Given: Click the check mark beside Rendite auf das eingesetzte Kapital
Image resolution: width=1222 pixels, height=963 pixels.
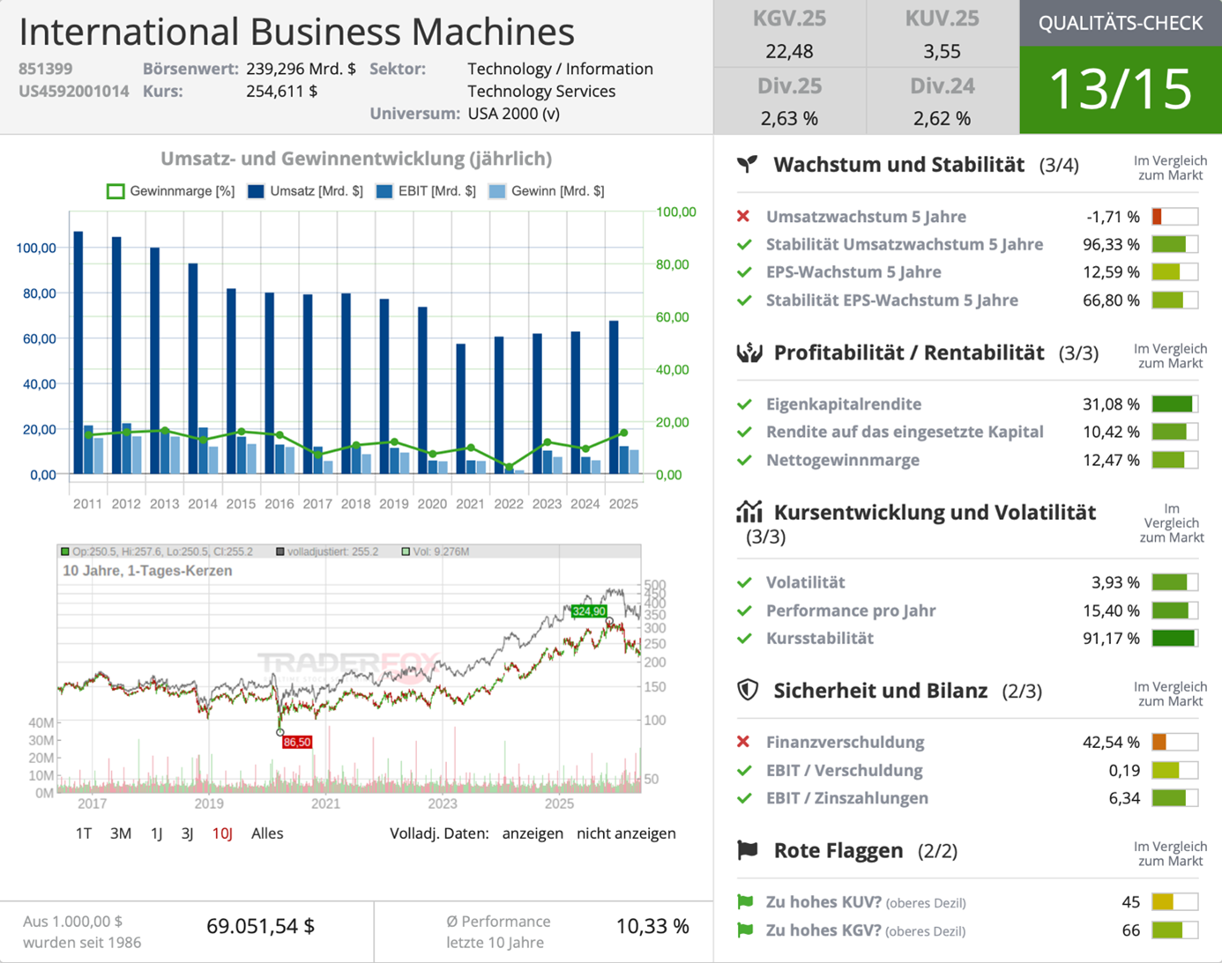Looking at the screenshot, I should pyautogui.click(x=744, y=432).
